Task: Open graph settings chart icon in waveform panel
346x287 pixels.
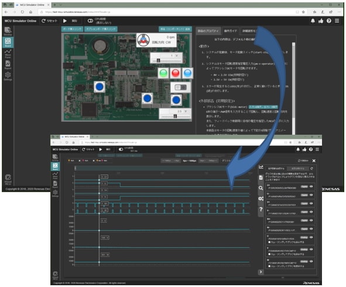Action: coord(261,167)
